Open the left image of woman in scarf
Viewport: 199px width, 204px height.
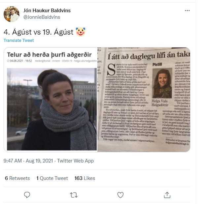click(x=50, y=100)
